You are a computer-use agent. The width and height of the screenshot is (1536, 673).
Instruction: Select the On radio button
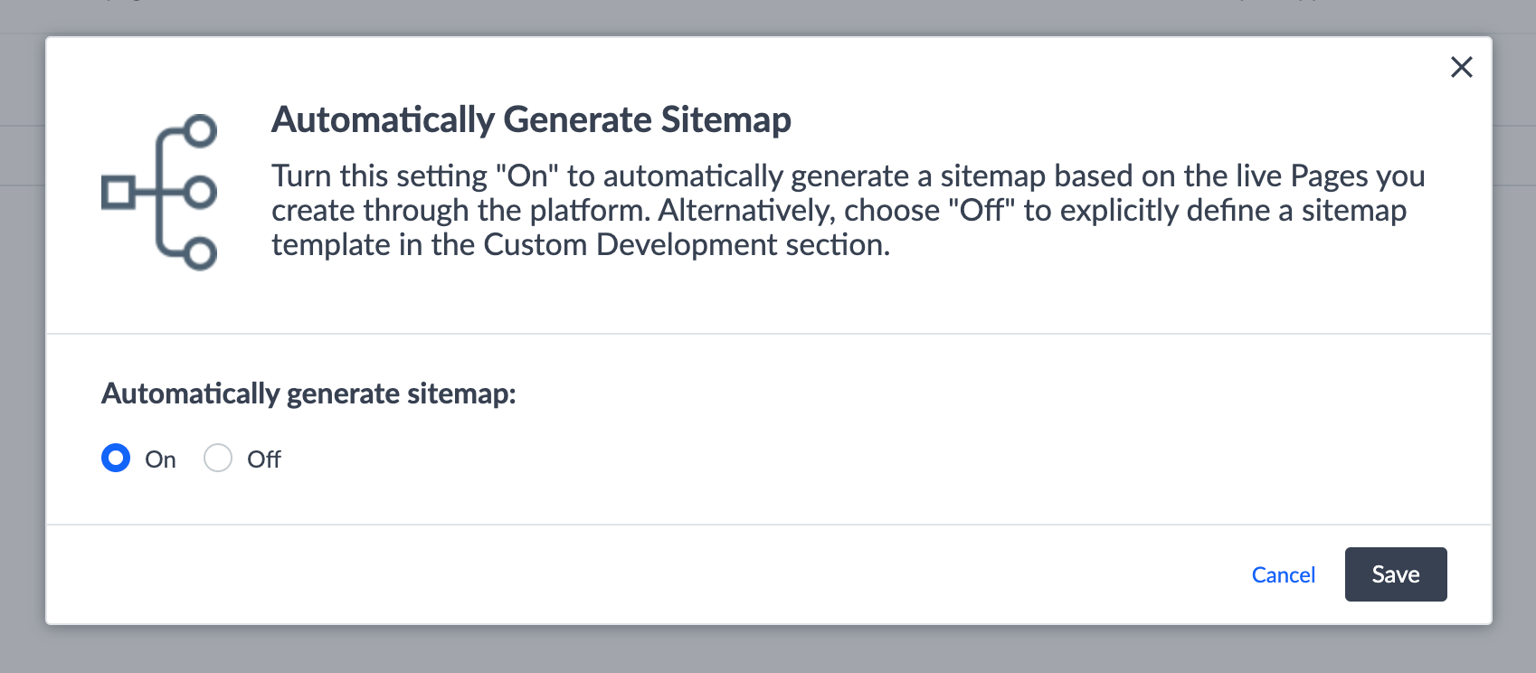click(x=116, y=459)
